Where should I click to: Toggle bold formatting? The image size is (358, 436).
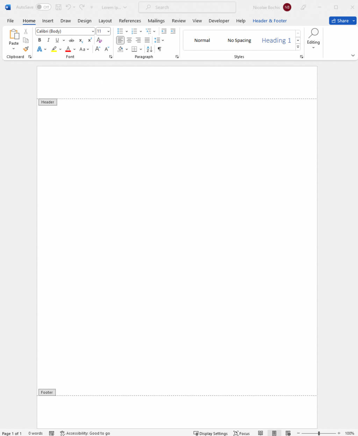point(40,40)
